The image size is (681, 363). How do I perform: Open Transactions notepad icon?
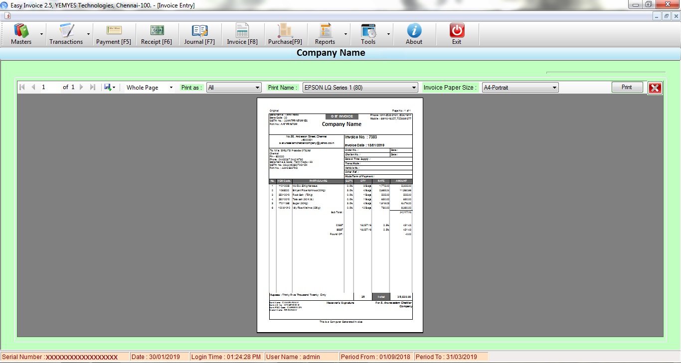click(x=66, y=31)
